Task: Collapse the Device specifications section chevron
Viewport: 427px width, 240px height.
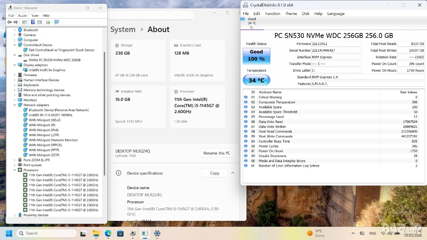Action: [x=233, y=173]
